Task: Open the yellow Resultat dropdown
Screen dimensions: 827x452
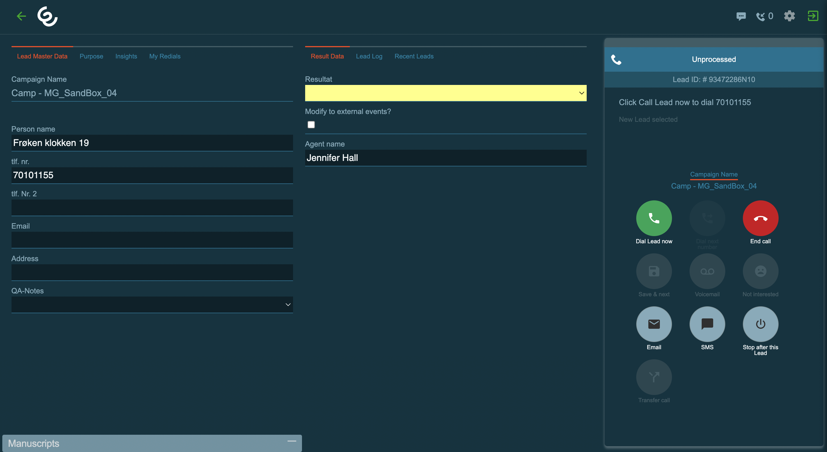Action: click(x=445, y=93)
